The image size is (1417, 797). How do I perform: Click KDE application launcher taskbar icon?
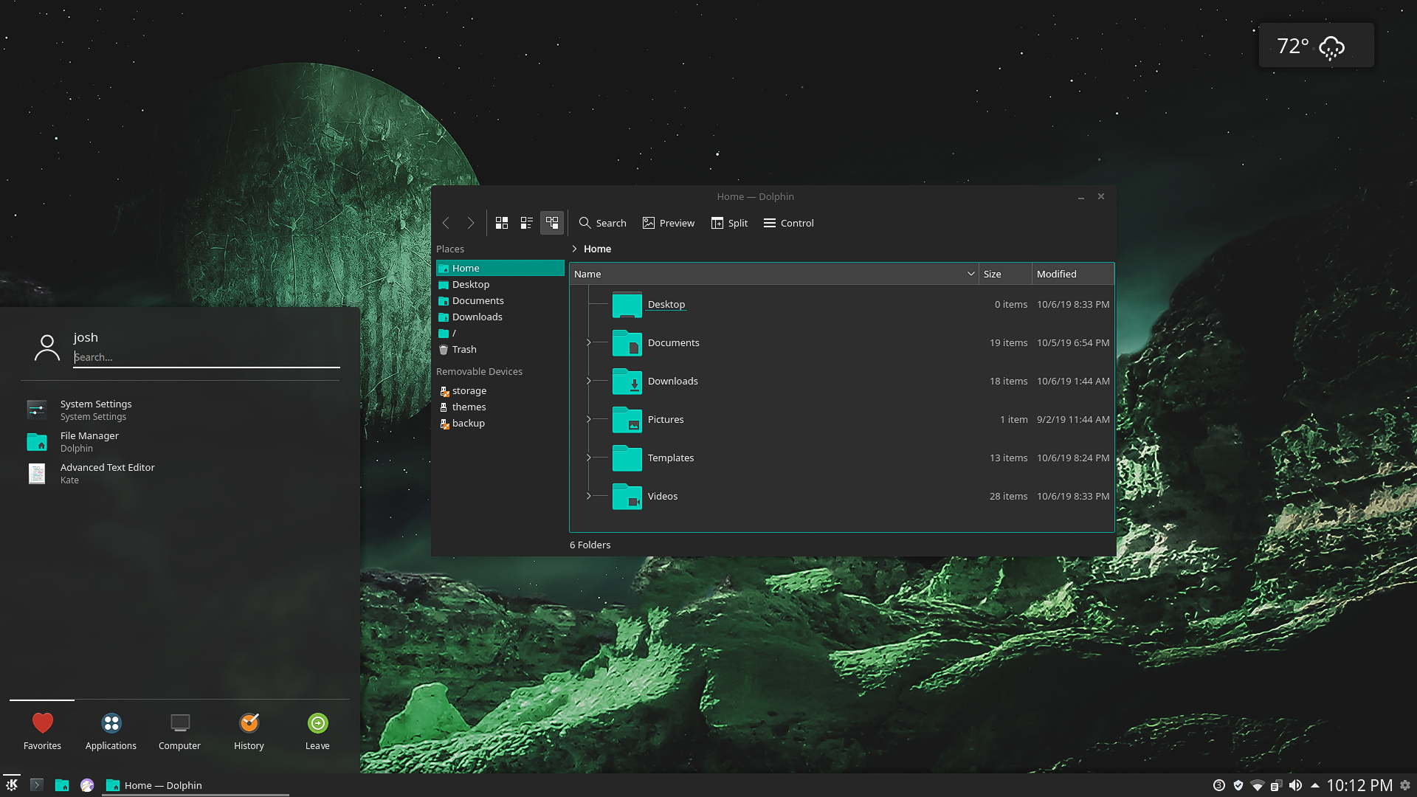click(x=12, y=785)
